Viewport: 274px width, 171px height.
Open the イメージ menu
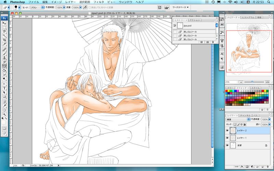pyautogui.click(x=57, y=2)
